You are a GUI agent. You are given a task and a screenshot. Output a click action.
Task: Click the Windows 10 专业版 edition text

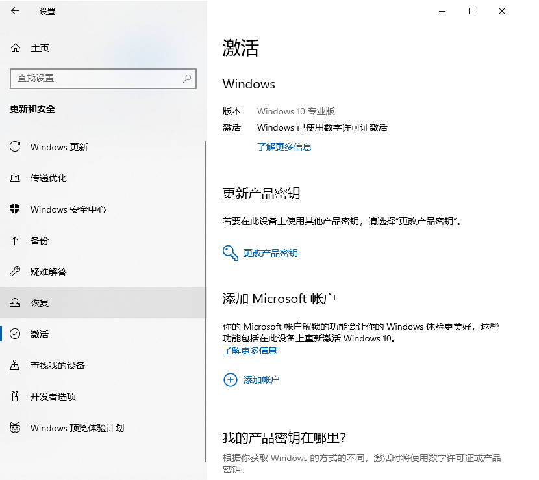296,111
